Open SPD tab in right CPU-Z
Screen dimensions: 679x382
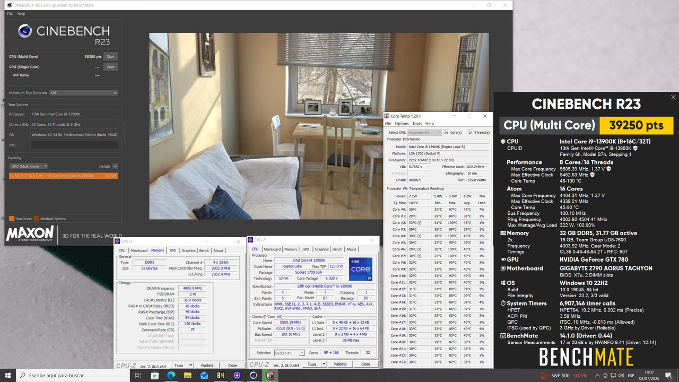coord(306,249)
